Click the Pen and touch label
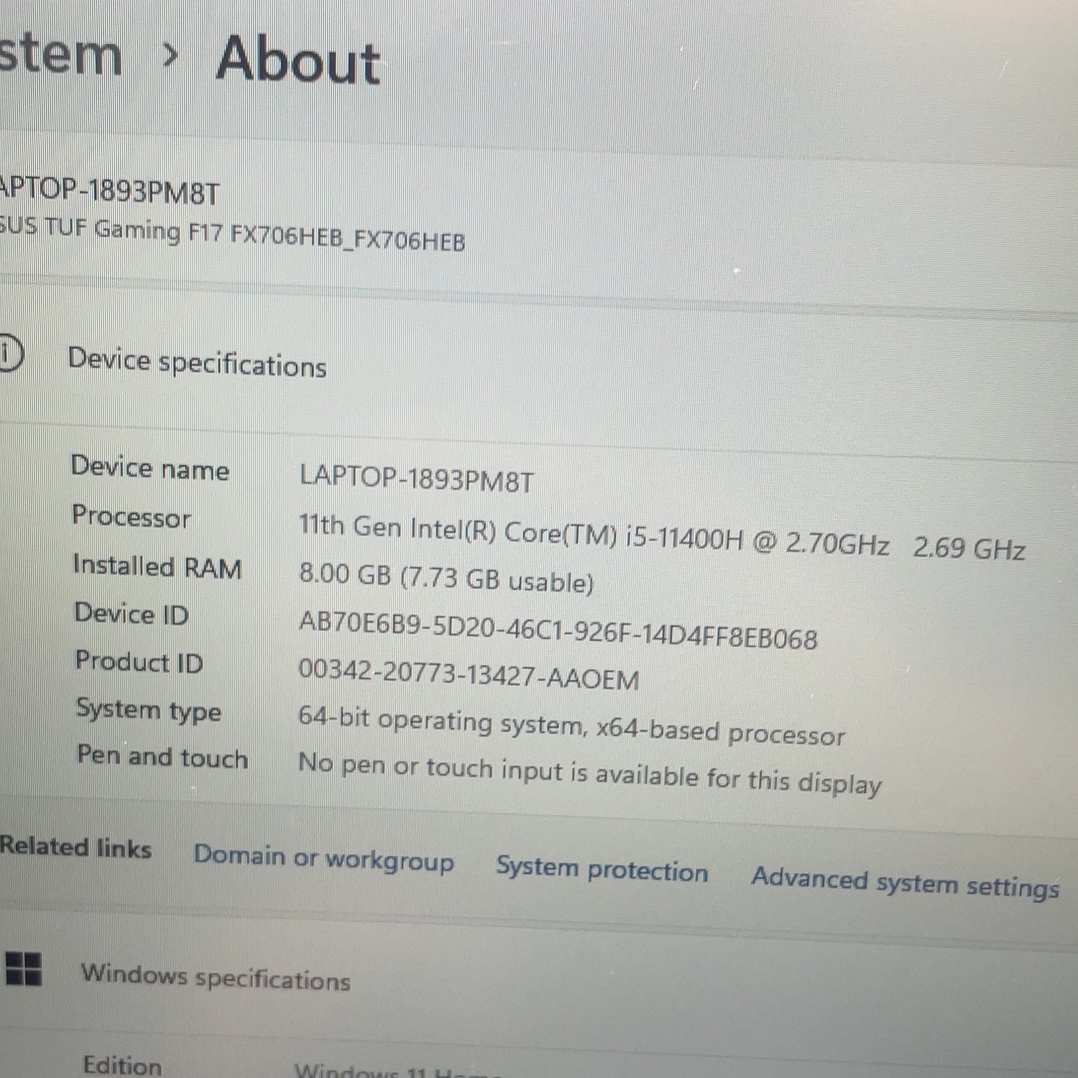The width and height of the screenshot is (1078, 1078). (x=163, y=757)
